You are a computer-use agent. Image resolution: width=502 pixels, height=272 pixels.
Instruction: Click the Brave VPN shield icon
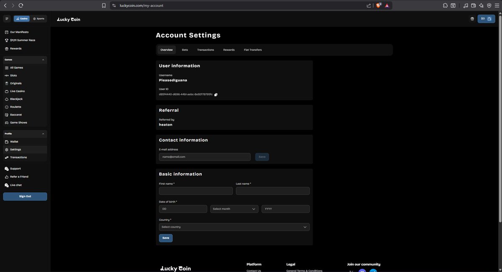point(489,5)
